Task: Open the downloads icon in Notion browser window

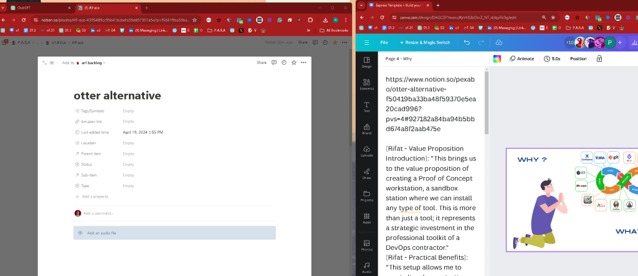Action: coord(325,19)
